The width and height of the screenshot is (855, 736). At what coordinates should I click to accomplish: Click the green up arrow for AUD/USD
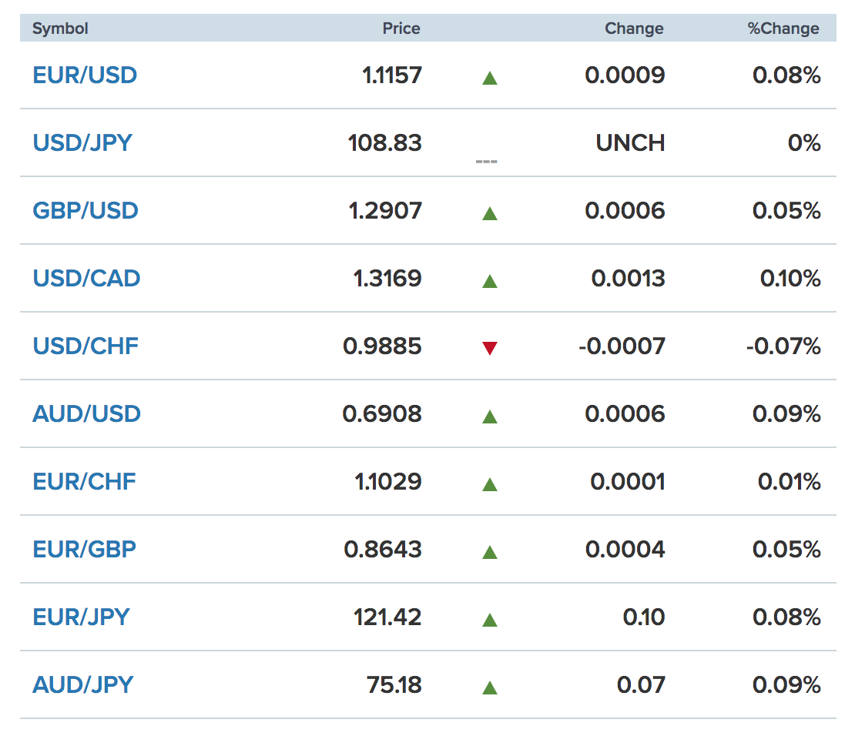click(x=490, y=417)
